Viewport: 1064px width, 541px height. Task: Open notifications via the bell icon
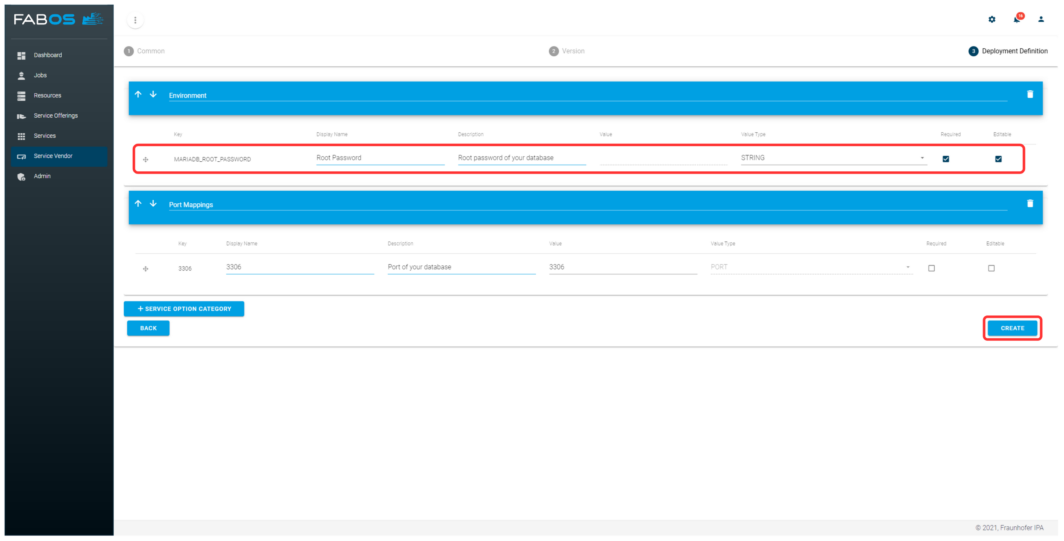[x=1017, y=19]
